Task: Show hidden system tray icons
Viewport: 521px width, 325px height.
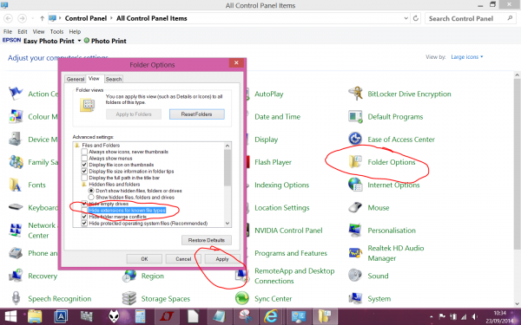Action: click(431, 316)
